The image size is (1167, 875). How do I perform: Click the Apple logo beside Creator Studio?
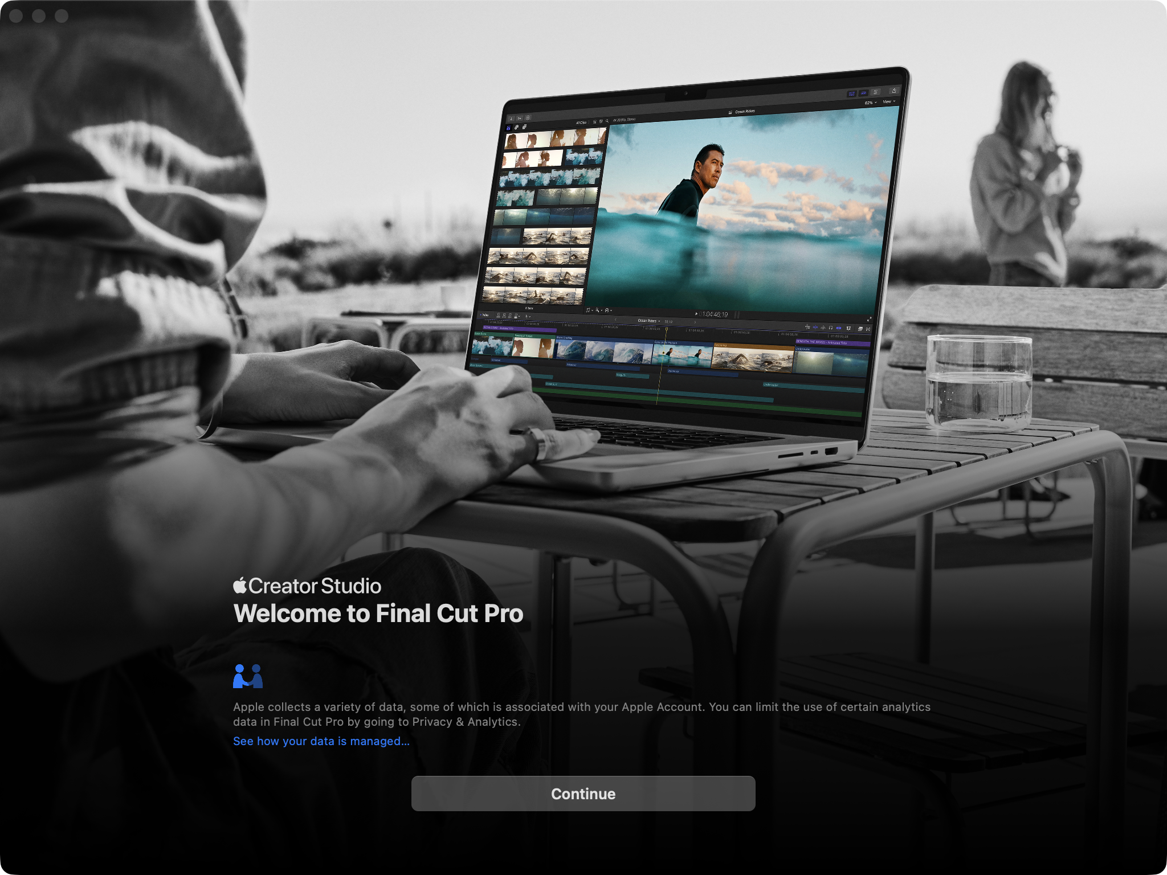(x=240, y=586)
